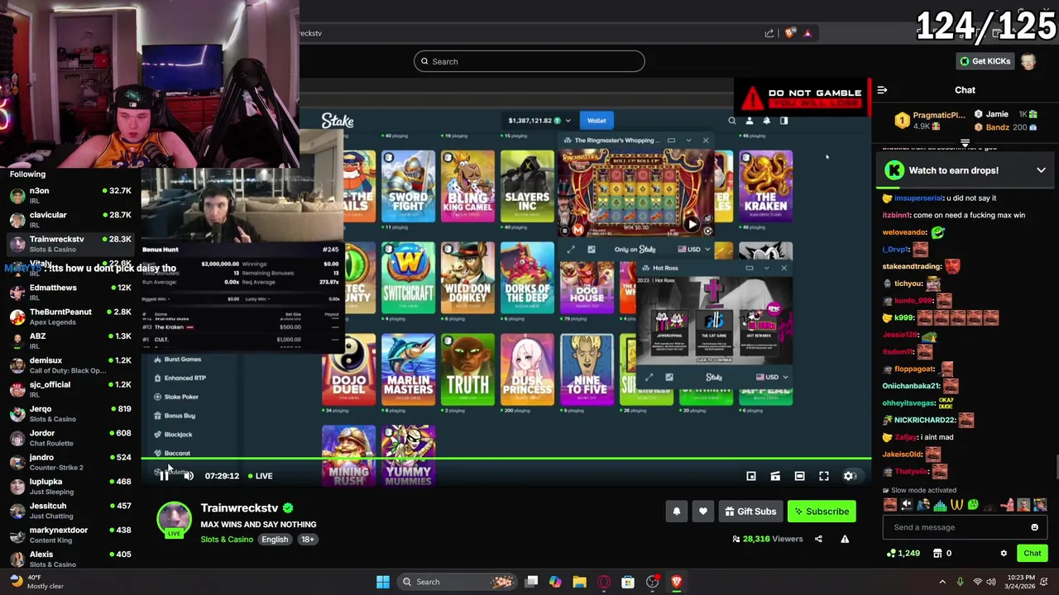Report stream warning triangle icon
Viewport: 1059px width, 595px height.
click(x=845, y=539)
